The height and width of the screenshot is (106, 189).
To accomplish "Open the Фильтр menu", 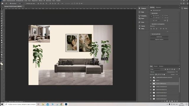I will 40,1.
